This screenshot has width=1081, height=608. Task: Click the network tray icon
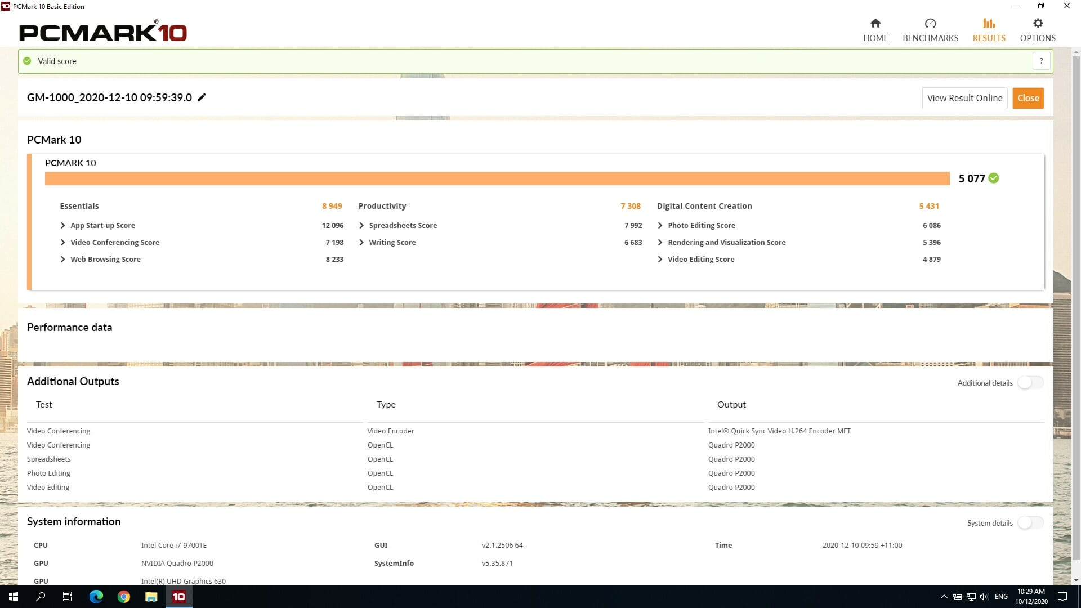[971, 597]
